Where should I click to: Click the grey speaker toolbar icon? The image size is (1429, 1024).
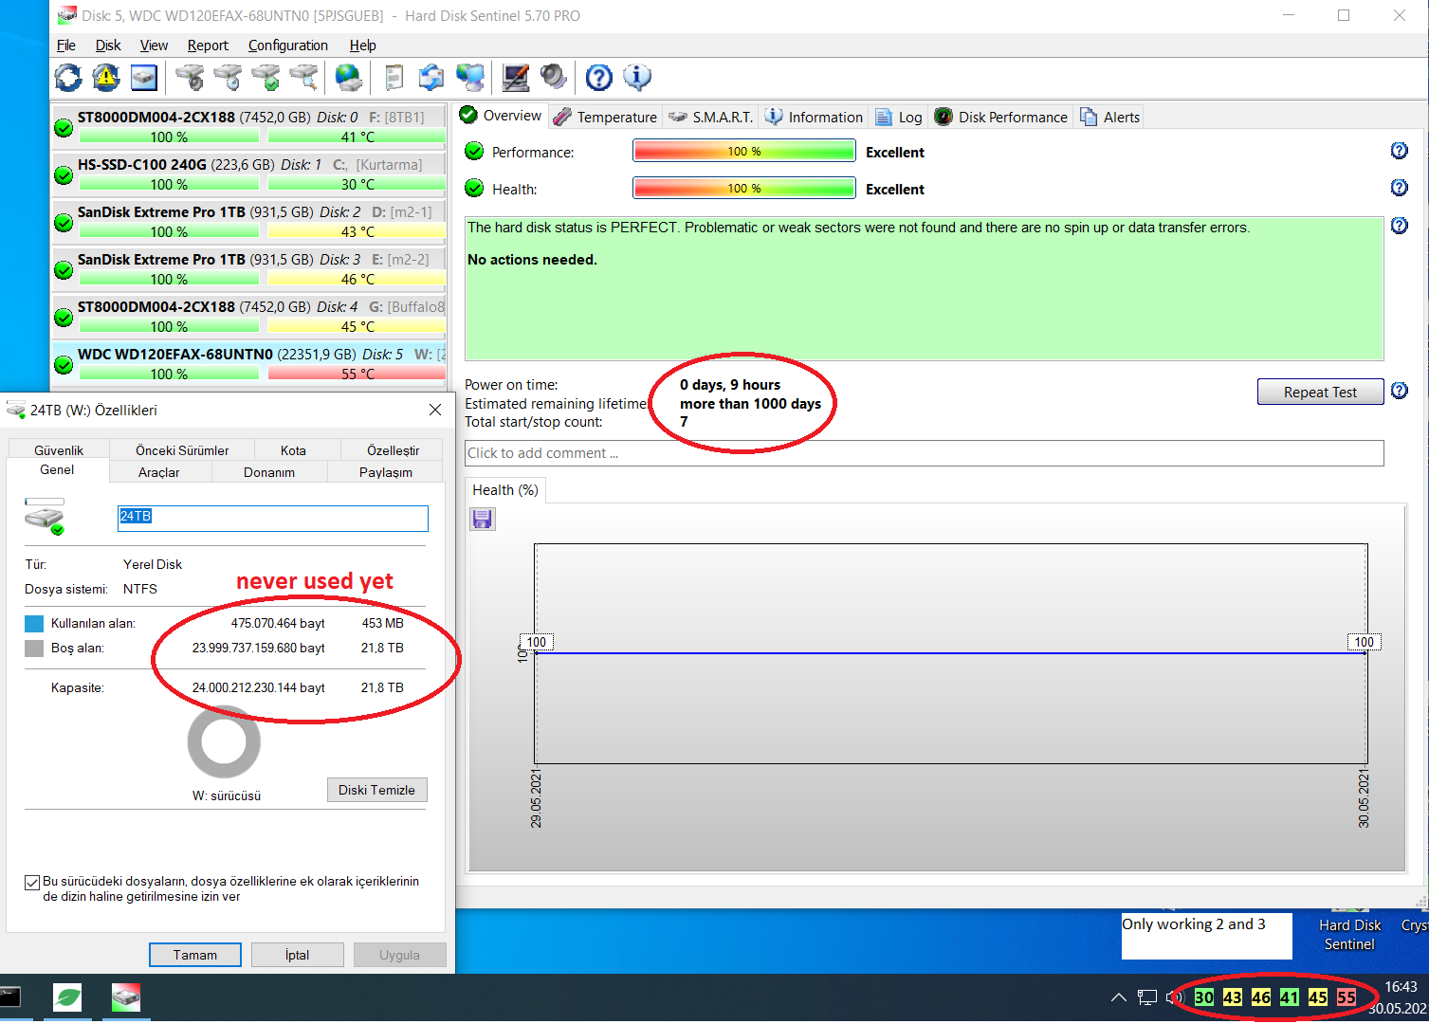pos(554,77)
